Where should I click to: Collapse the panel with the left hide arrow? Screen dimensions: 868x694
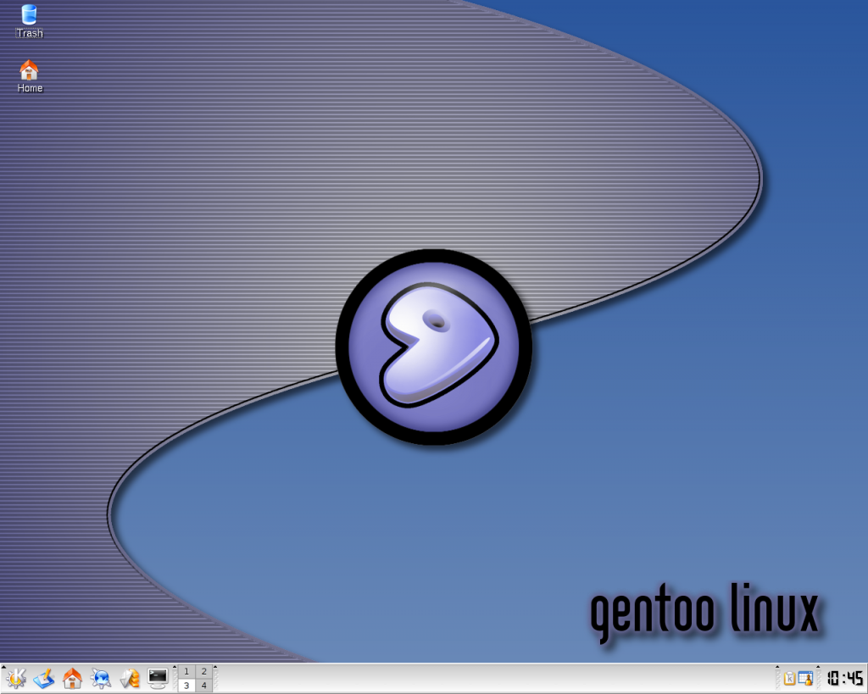pyautogui.click(x=3, y=666)
